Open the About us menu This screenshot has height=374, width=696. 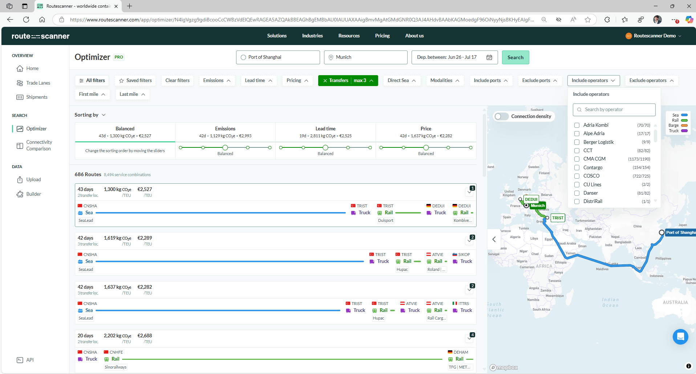[x=414, y=36]
